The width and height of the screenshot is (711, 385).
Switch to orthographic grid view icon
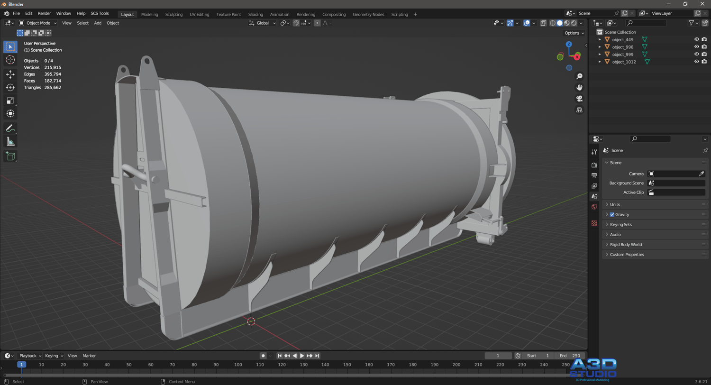(x=579, y=110)
